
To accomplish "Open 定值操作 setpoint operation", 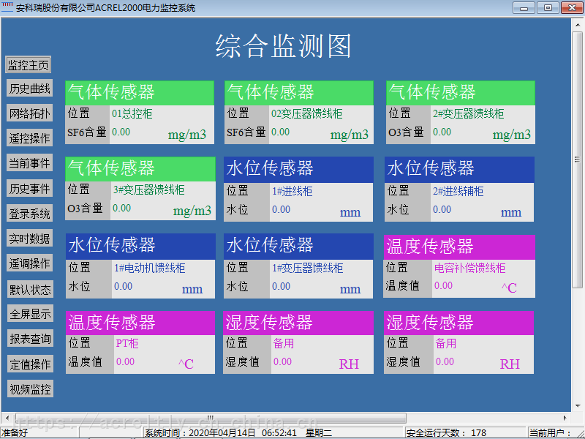I will (30, 364).
